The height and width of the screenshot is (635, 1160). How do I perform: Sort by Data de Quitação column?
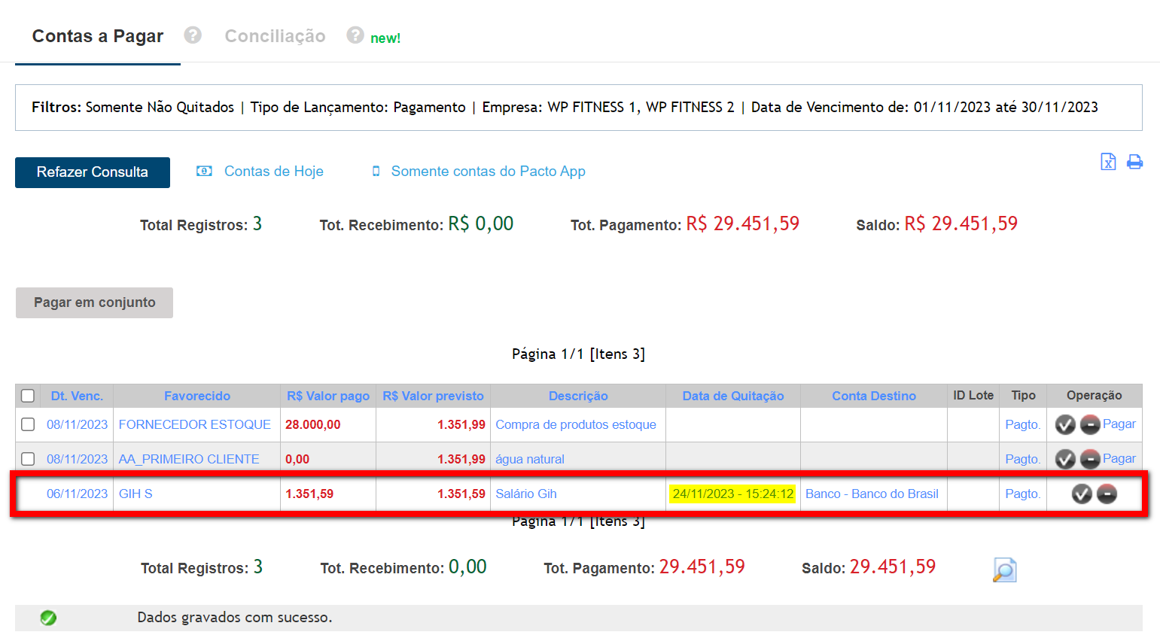[x=732, y=396]
